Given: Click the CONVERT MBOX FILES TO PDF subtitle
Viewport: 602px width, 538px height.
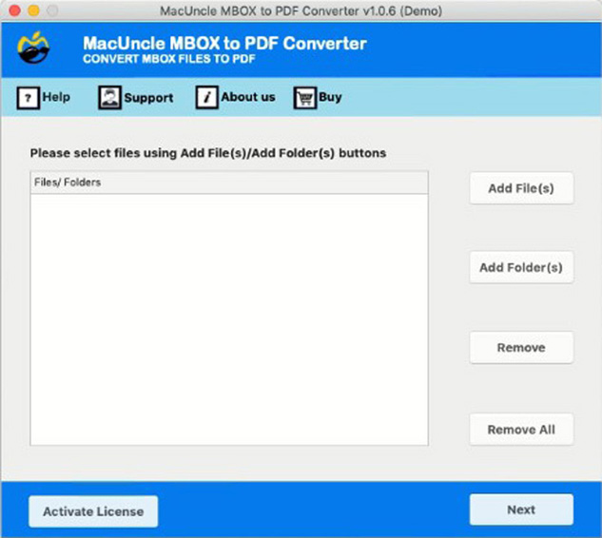Looking at the screenshot, I should coord(169,59).
